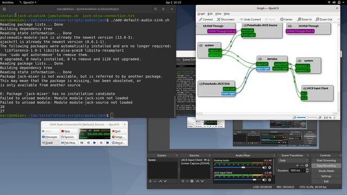Viewport: 347px width, 195px height.
Task: Click JACK transport backward button
Action: click(x=88, y=143)
